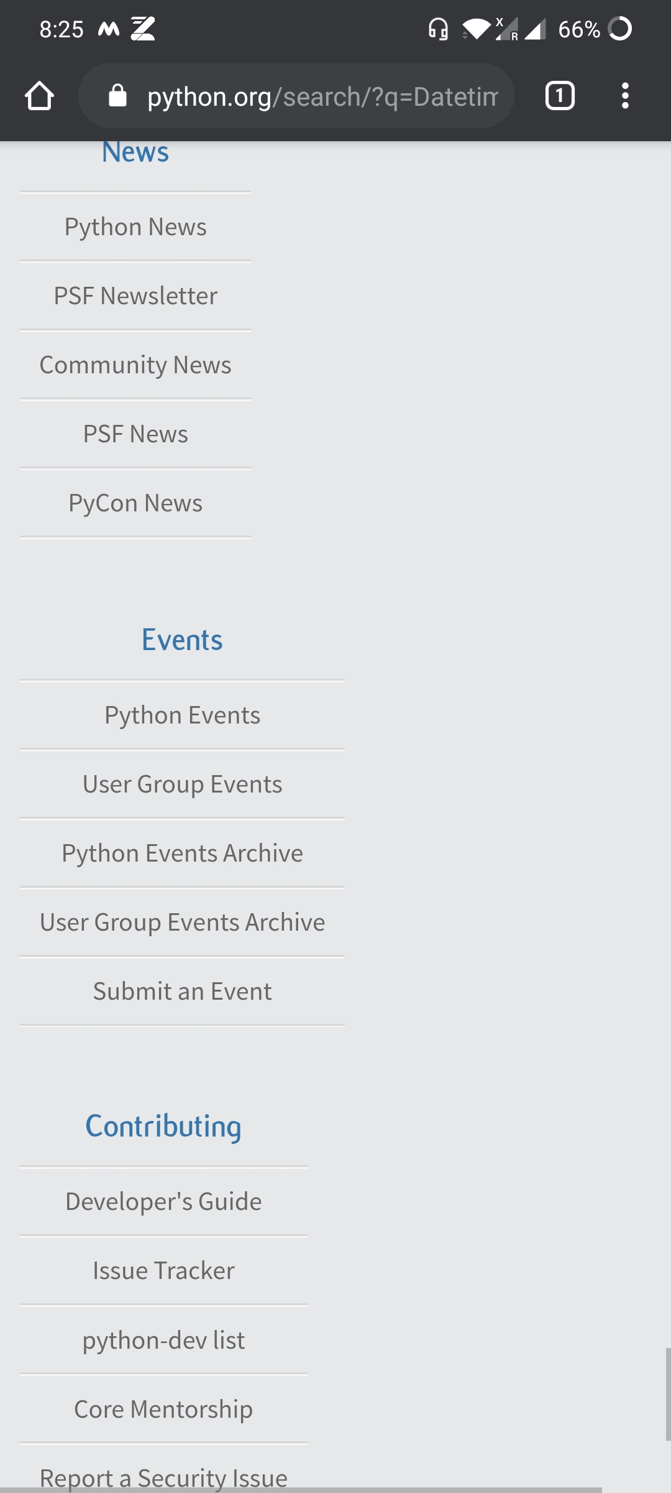This screenshot has height=1493, width=671.
Task: Tap the headset icon in status bar
Action: [438, 29]
